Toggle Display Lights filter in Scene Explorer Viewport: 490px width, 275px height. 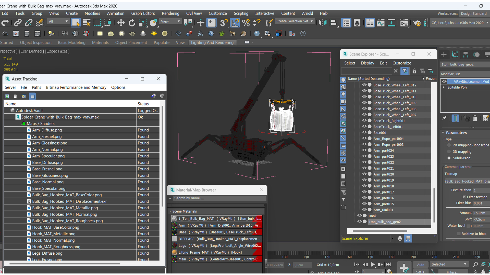click(x=343, y=94)
